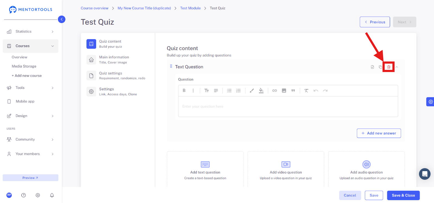Image resolution: width=434 pixels, height=203 pixels.
Task: Click the question text input area
Action: point(288,107)
